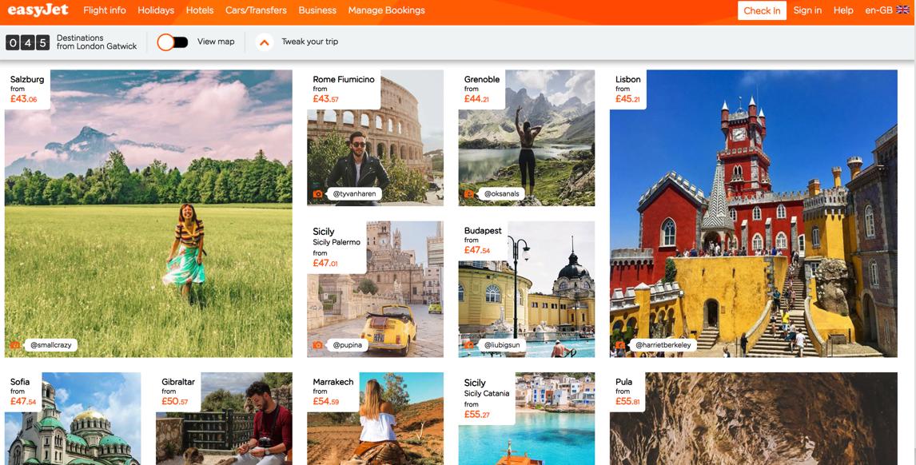Click the @liubigsun photo credit
The width and height of the screenshot is (916, 465).
(503, 345)
